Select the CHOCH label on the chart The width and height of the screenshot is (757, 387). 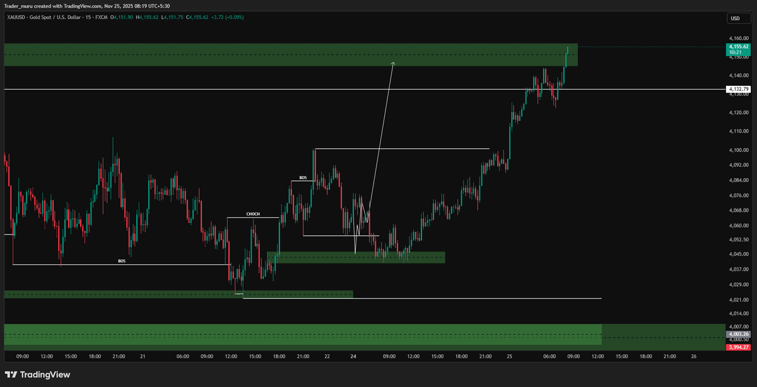tap(253, 214)
